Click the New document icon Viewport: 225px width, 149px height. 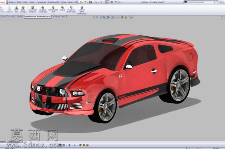80,2
